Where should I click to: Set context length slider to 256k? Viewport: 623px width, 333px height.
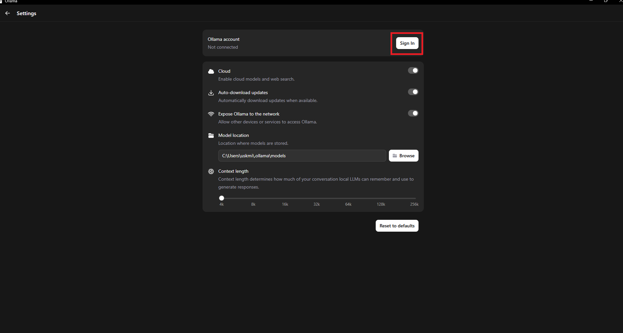click(415, 198)
